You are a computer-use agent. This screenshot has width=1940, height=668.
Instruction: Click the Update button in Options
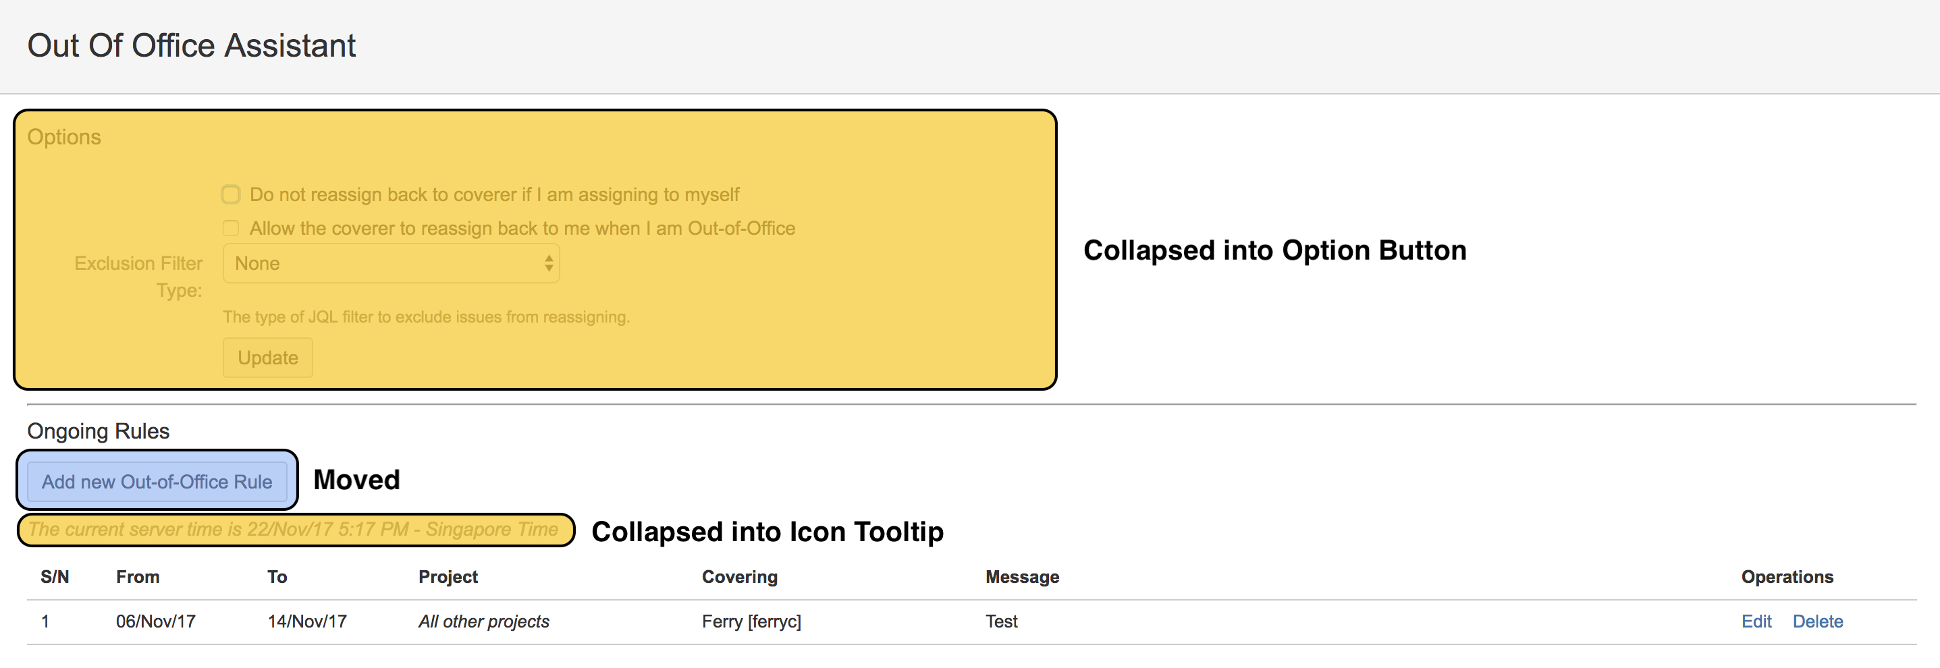267,358
